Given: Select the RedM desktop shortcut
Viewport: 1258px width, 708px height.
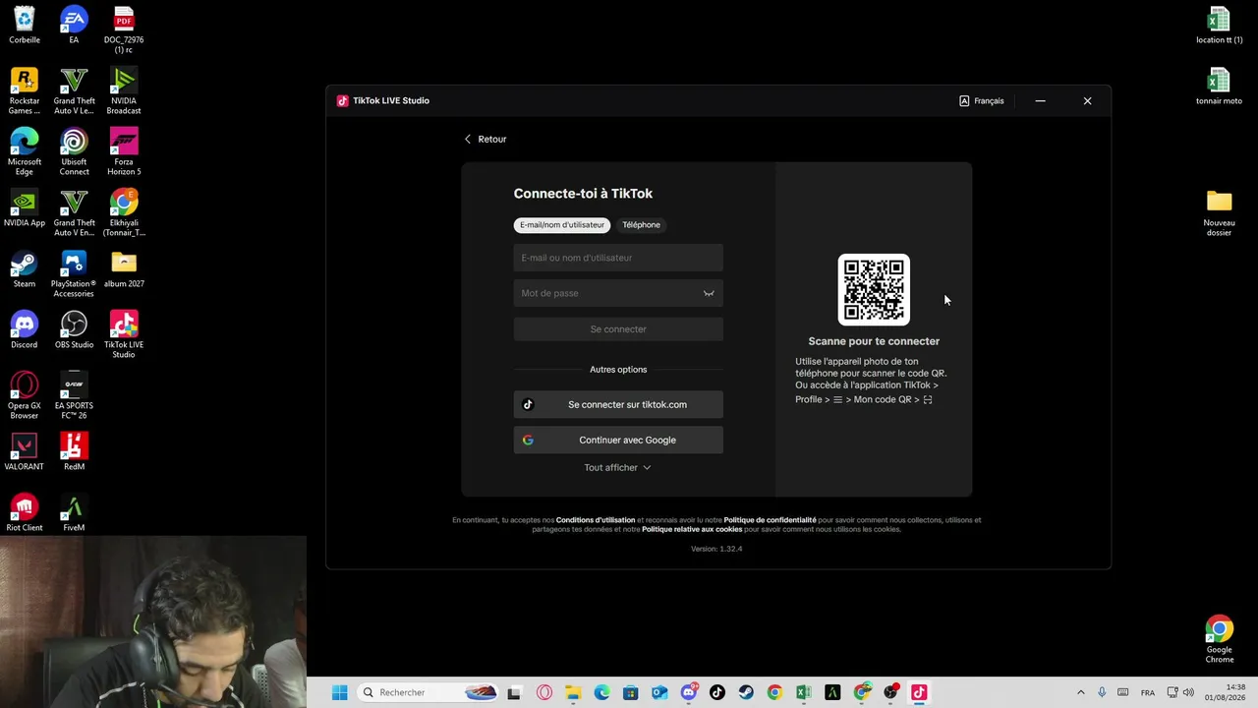Looking at the screenshot, I should [74, 452].
